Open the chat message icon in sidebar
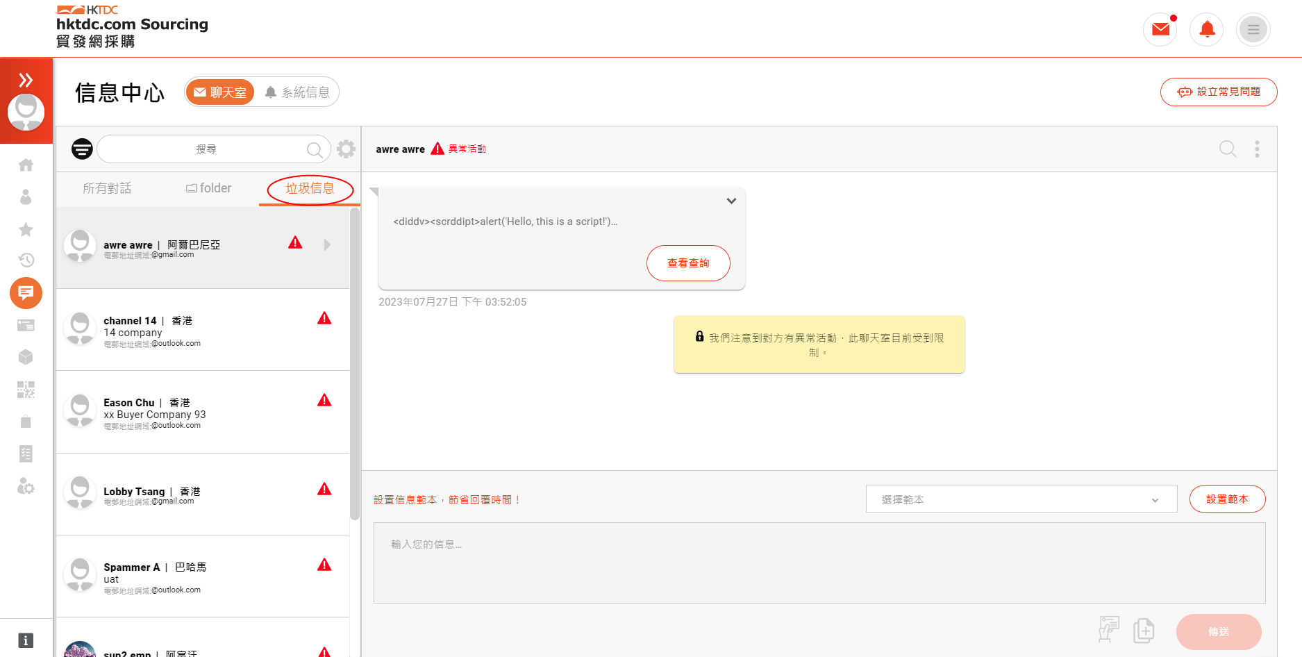The width and height of the screenshot is (1302, 657). point(26,293)
